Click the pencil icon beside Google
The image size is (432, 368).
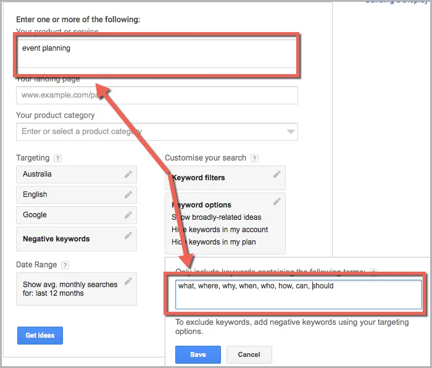click(x=128, y=215)
